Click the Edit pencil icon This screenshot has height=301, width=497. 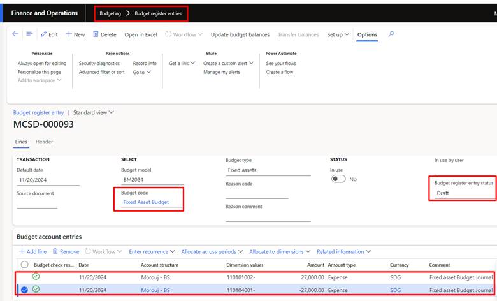(44, 34)
